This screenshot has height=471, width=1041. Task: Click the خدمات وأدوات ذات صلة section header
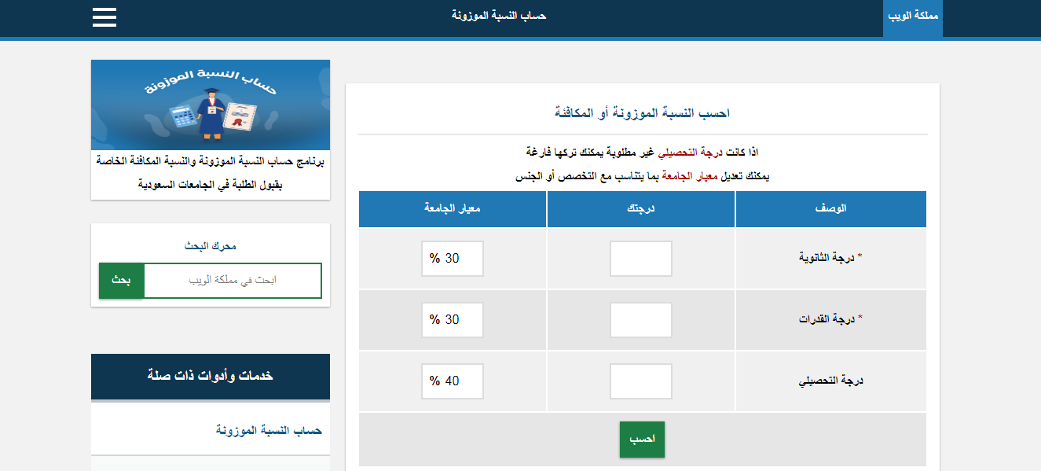(211, 376)
